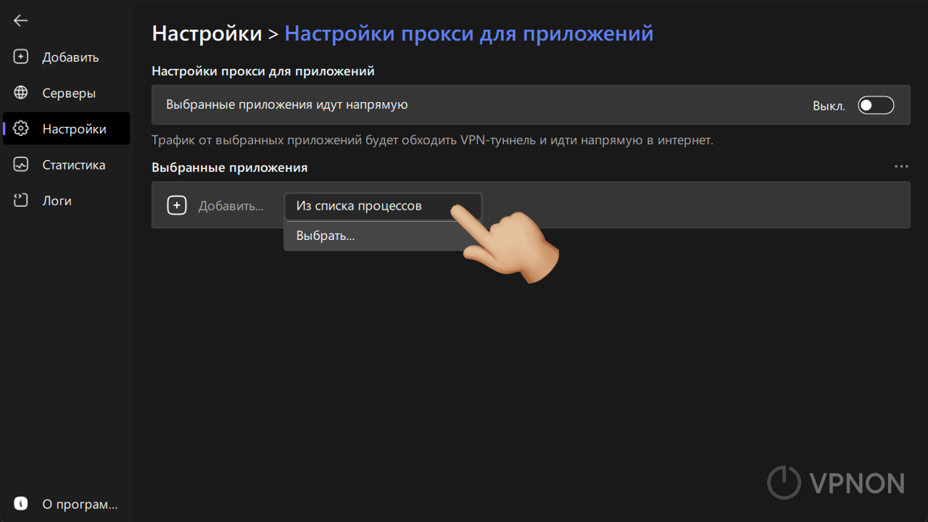This screenshot has height=522, width=928.
Task: Click the Добавить... field for applications
Action: (x=231, y=205)
